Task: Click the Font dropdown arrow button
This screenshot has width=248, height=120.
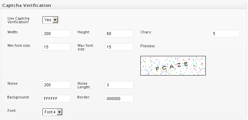Action: pyautogui.click(x=60, y=112)
